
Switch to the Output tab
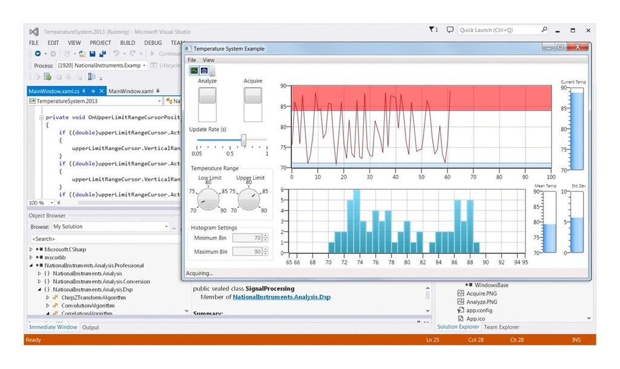pos(91,327)
